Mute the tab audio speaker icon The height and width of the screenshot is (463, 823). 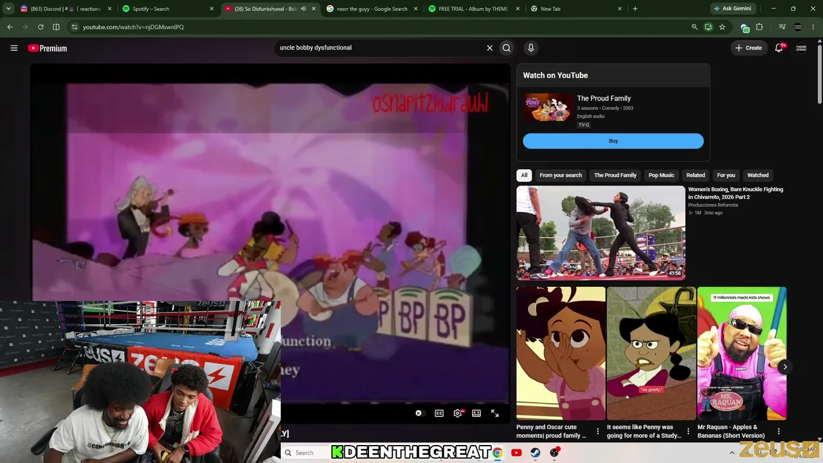(x=303, y=9)
